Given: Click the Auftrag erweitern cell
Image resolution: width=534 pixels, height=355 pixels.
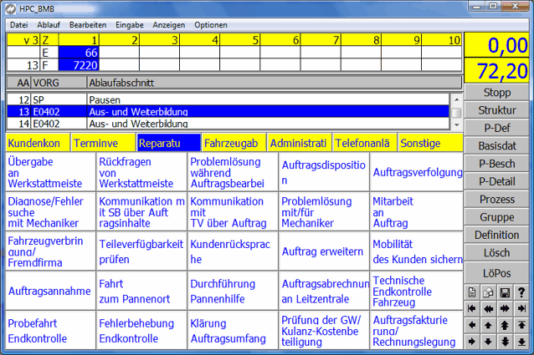Looking at the screenshot, I should [x=323, y=251].
